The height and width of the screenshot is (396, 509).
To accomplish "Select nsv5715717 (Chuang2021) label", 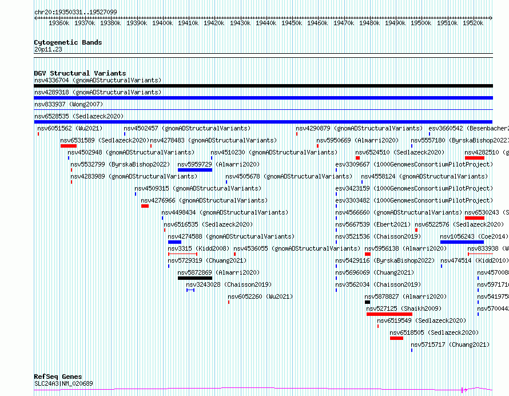I will coord(450,344).
